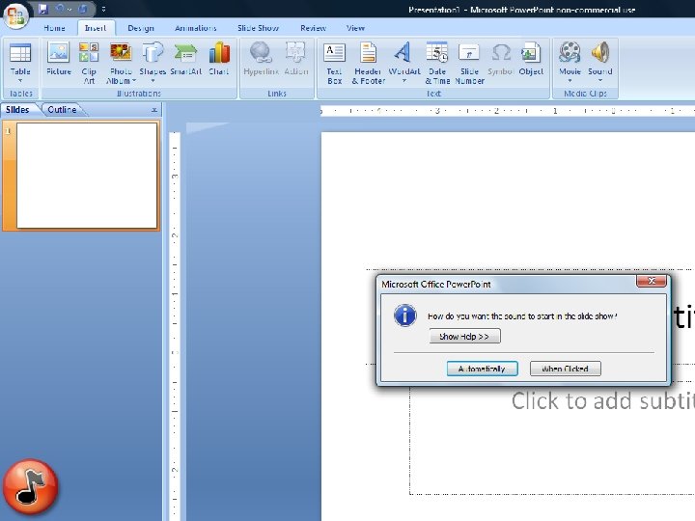The height and width of the screenshot is (521, 695).
Task: Open the Design ribbon tab
Action: [x=141, y=28]
